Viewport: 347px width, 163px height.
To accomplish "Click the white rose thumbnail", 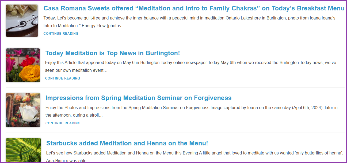I will pos(23,110).
